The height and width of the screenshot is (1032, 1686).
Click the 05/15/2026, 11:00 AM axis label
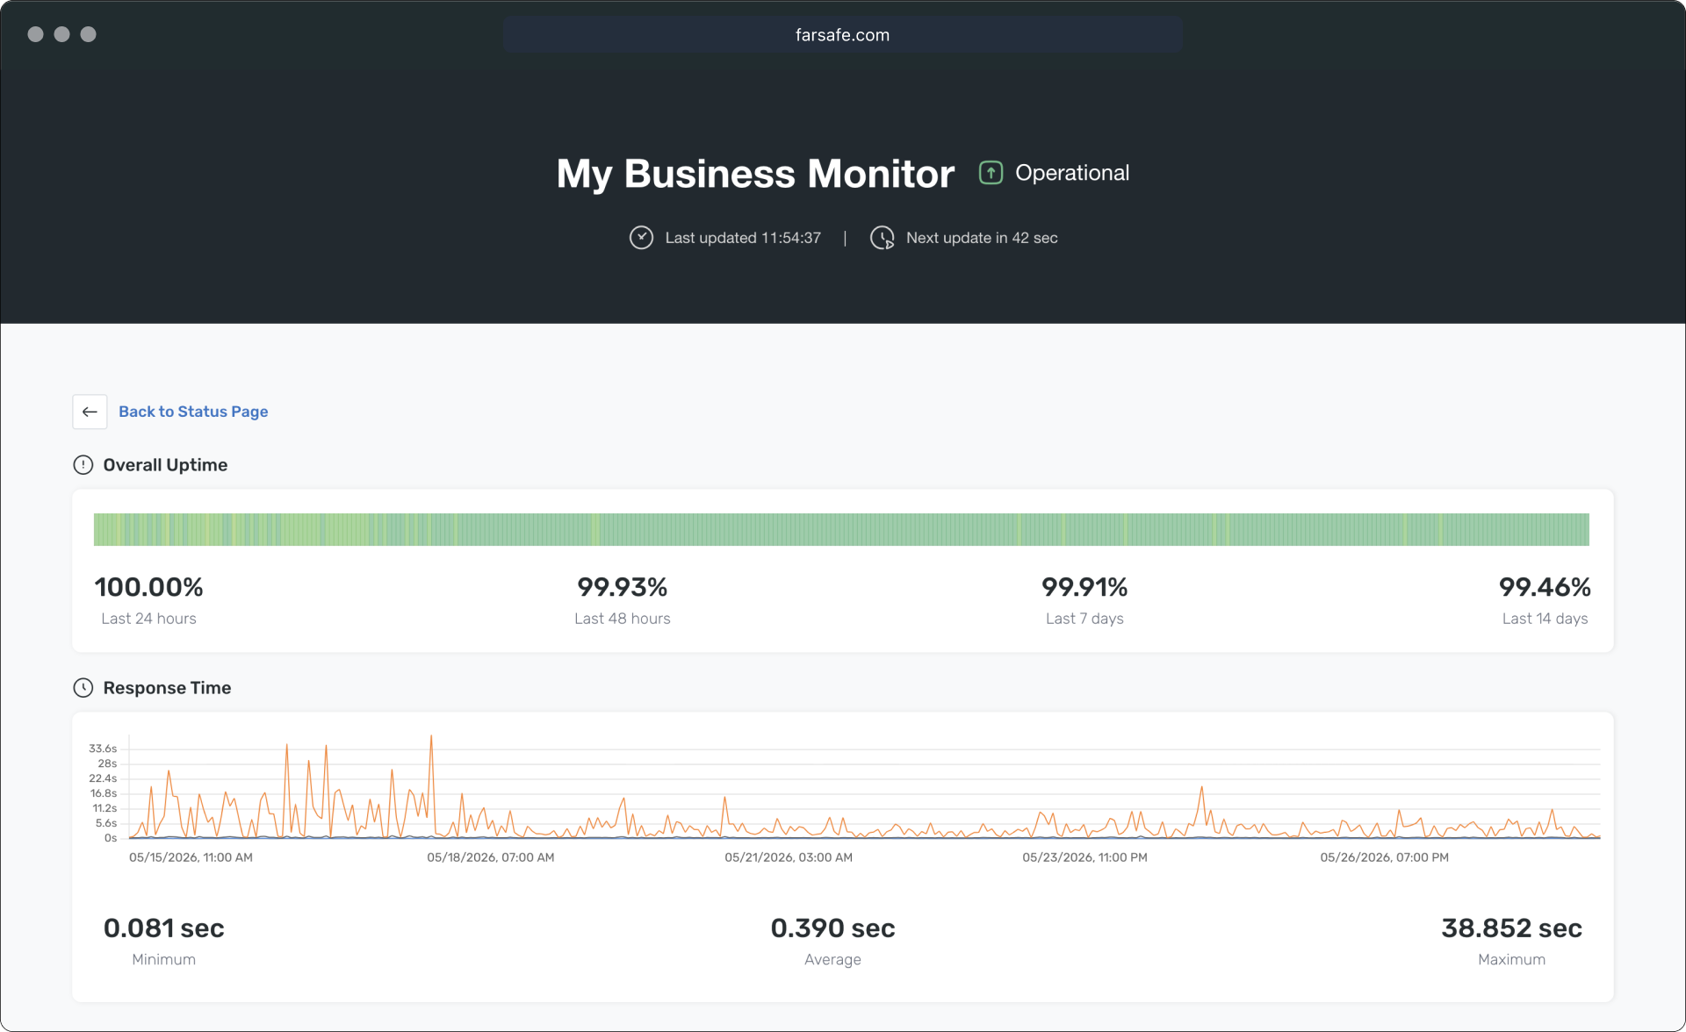pos(191,857)
